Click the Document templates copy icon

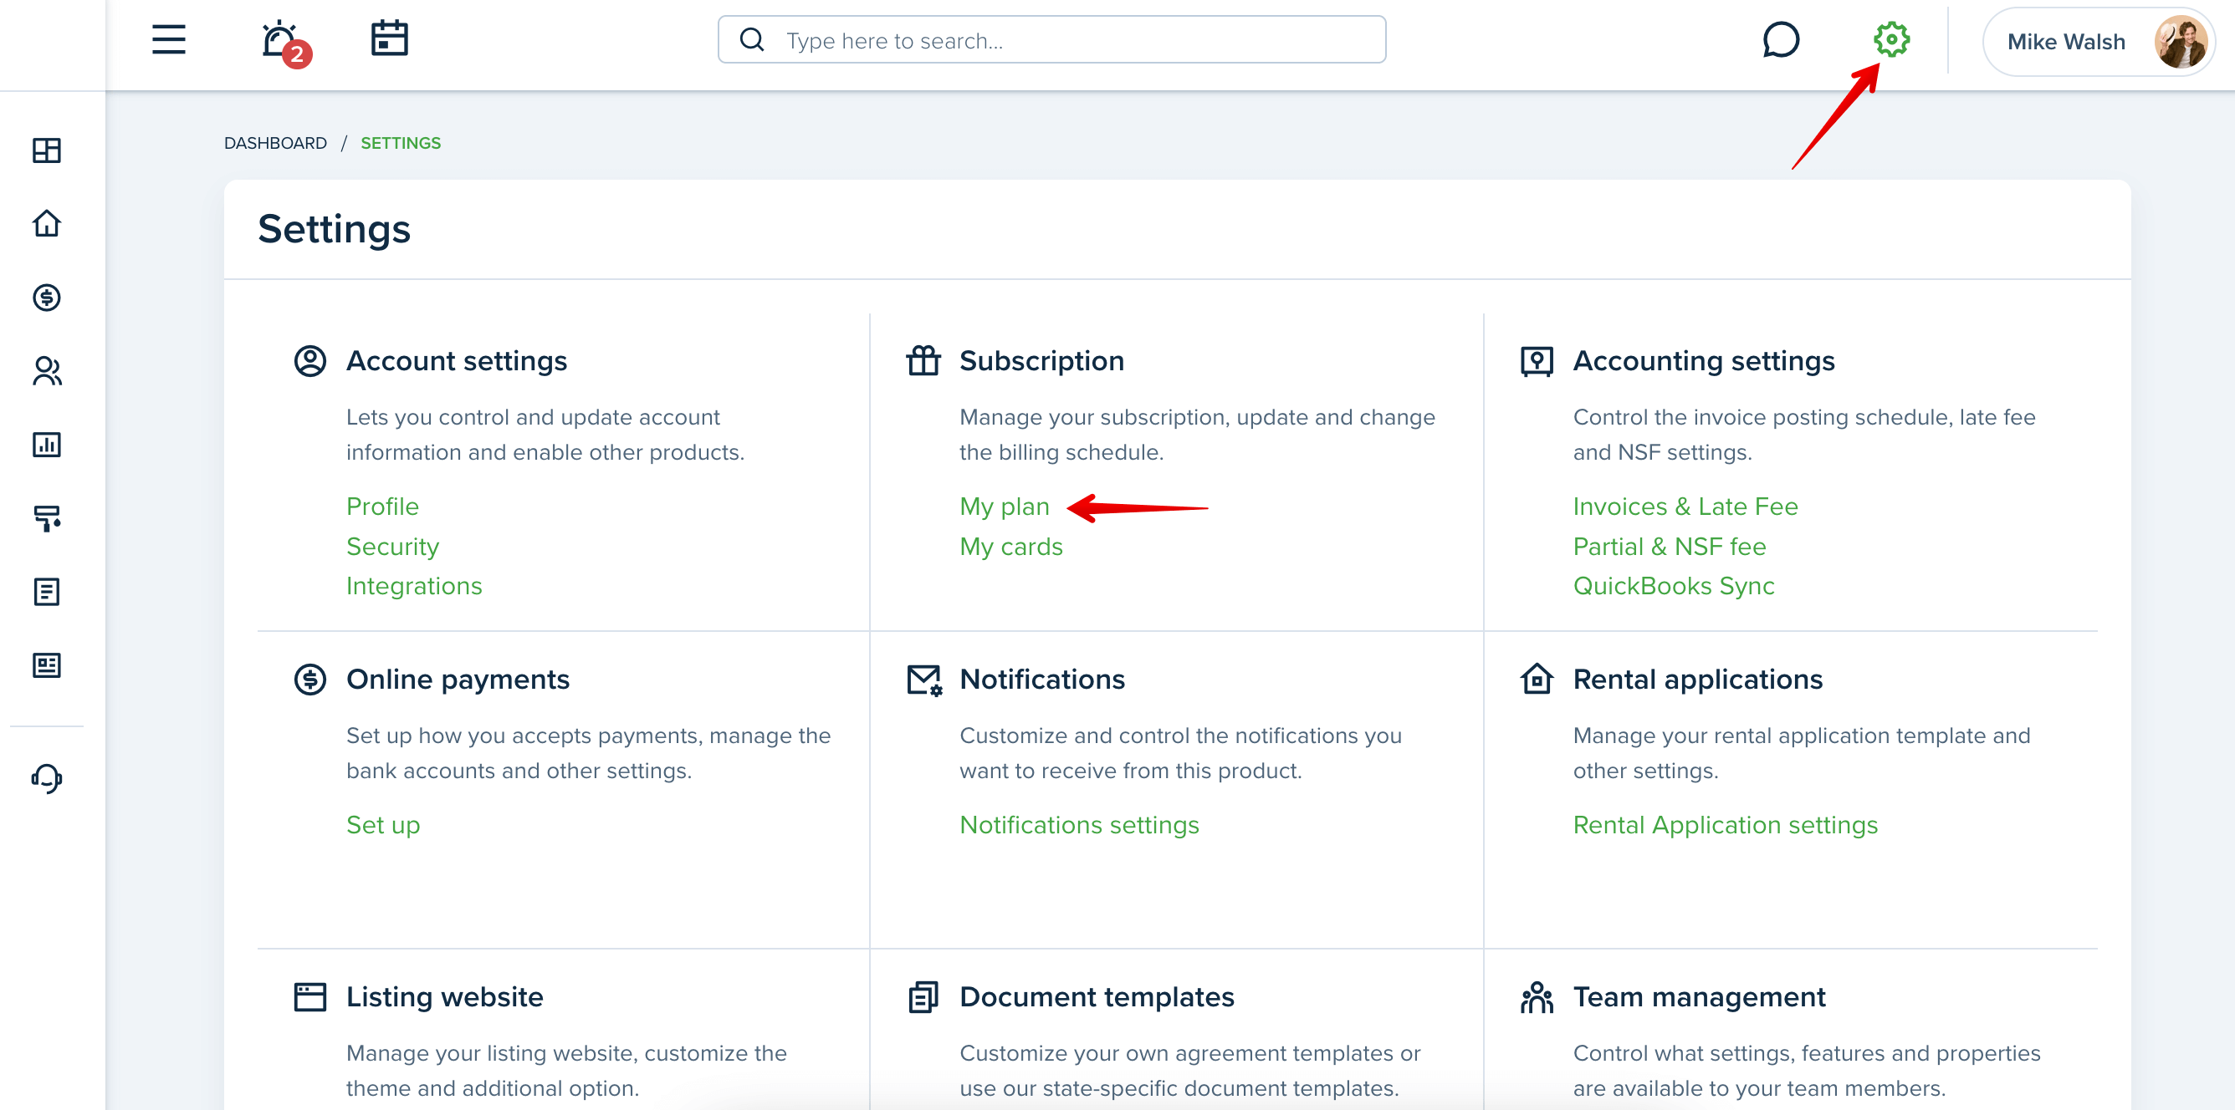click(x=923, y=997)
